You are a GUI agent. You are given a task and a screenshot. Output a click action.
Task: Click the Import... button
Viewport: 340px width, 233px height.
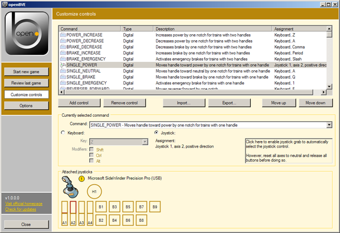[x=184, y=103]
